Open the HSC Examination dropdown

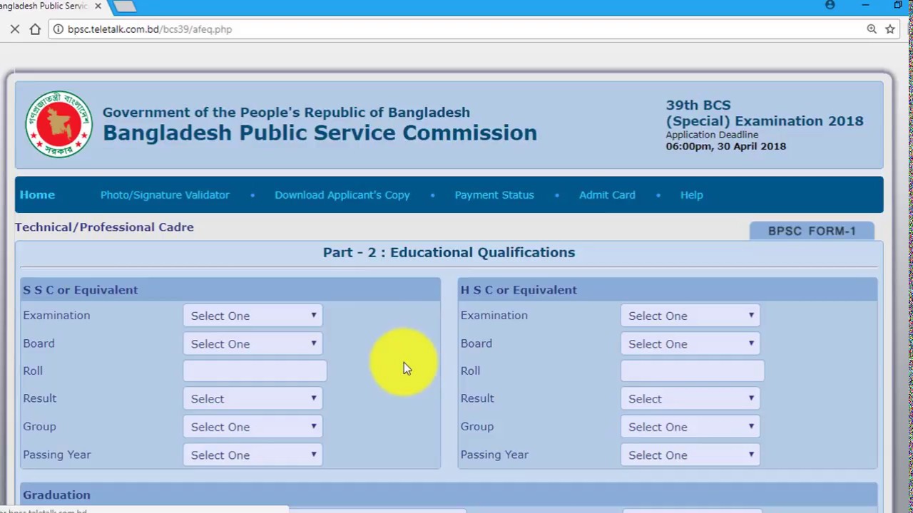tap(690, 316)
